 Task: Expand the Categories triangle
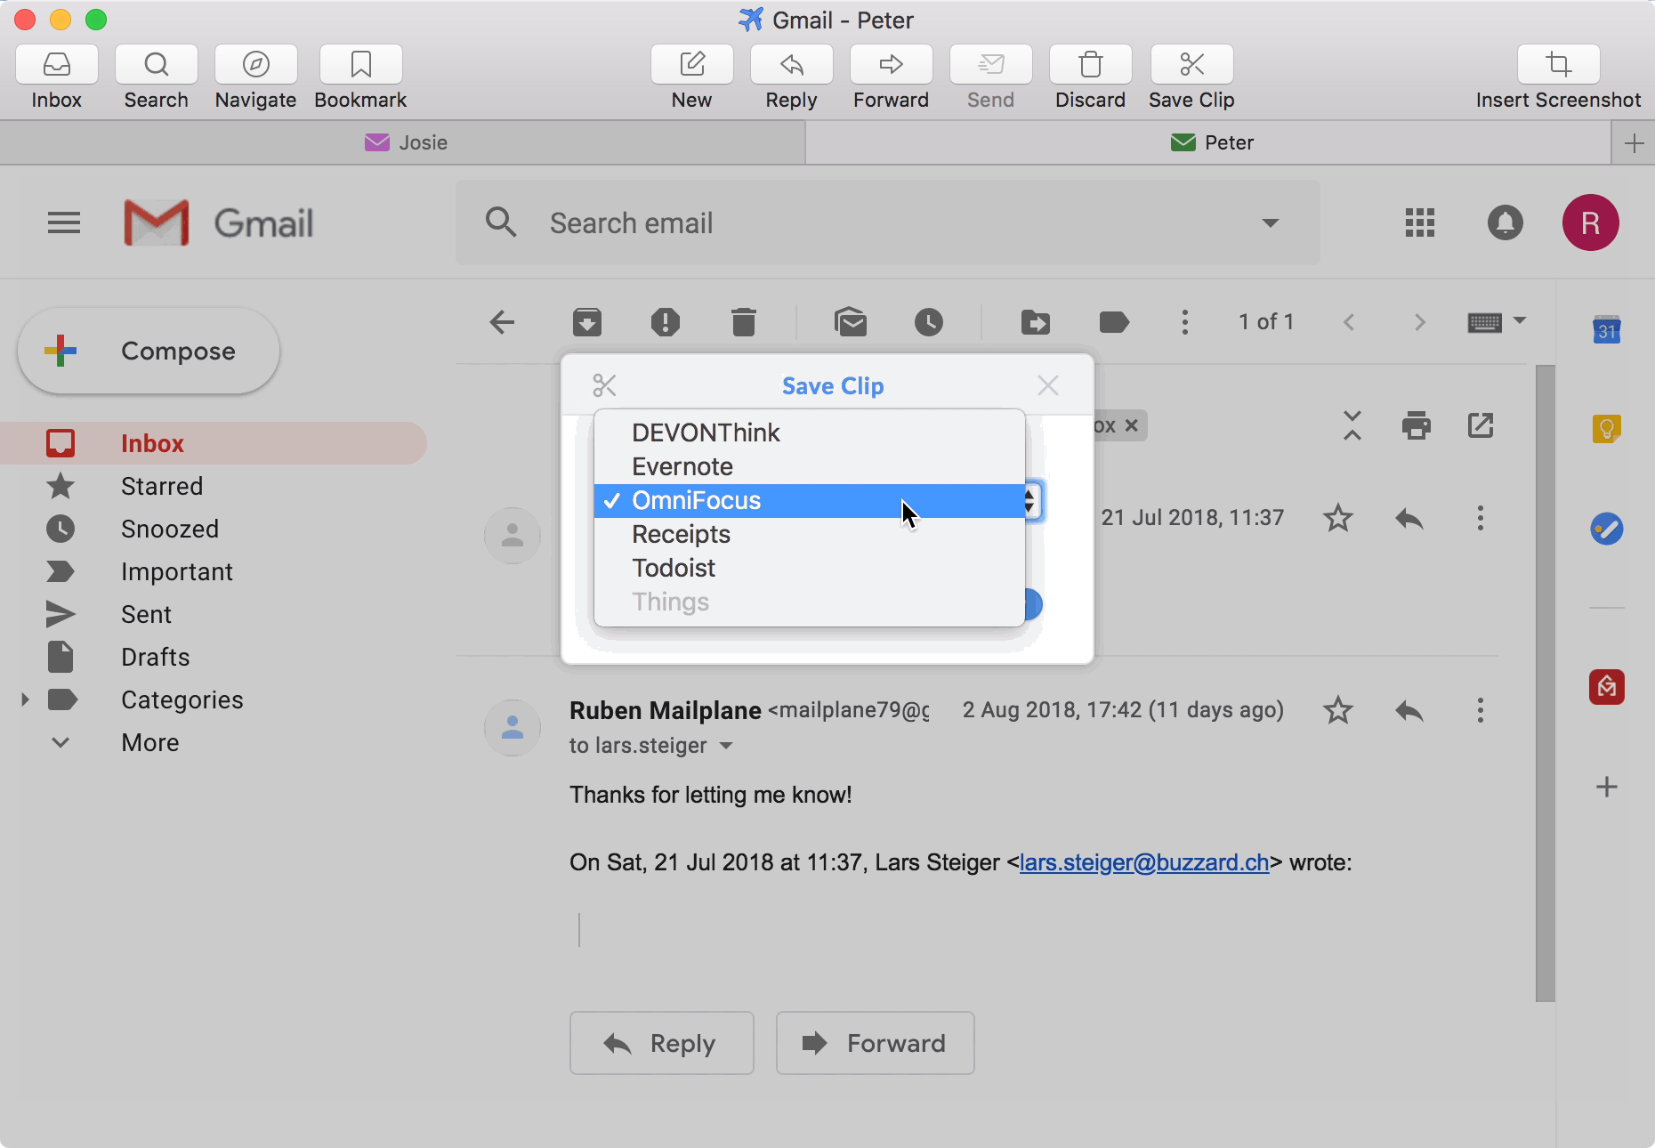click(x=25, y=699)
